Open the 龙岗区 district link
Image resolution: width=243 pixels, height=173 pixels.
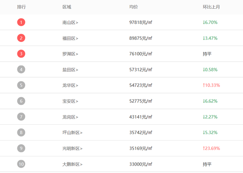tap(70, 117)
